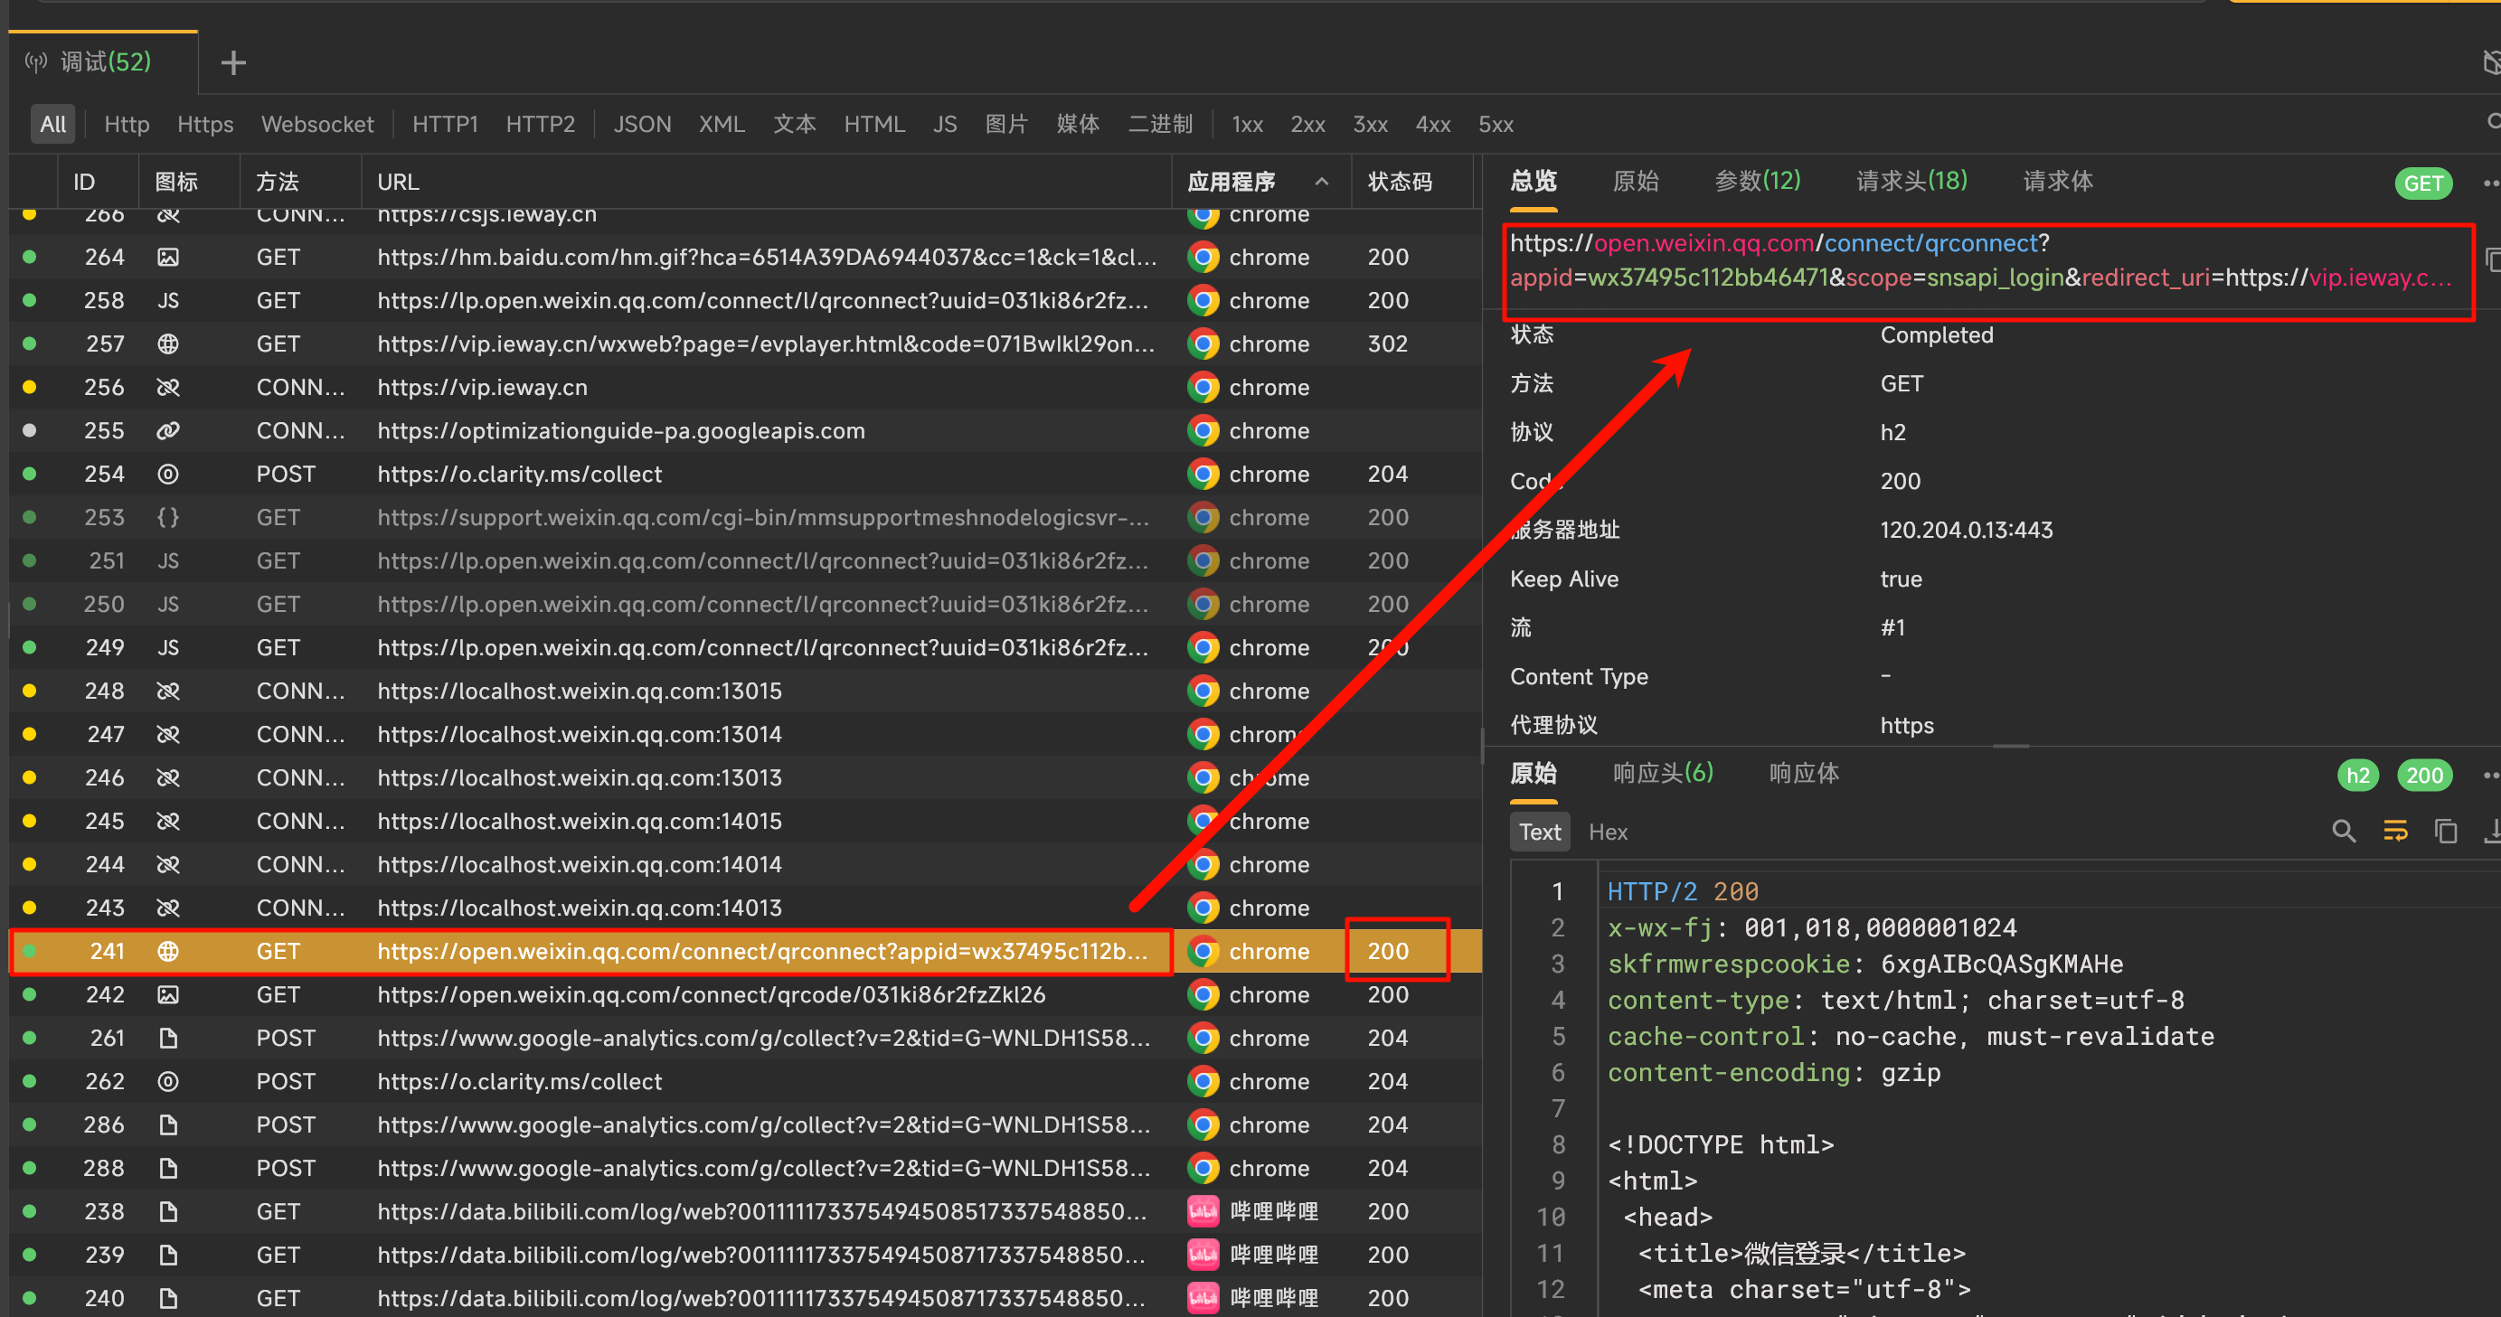Click the document icon in row 288
Screen dimensions: 2501x1317
coord(168,1169)
